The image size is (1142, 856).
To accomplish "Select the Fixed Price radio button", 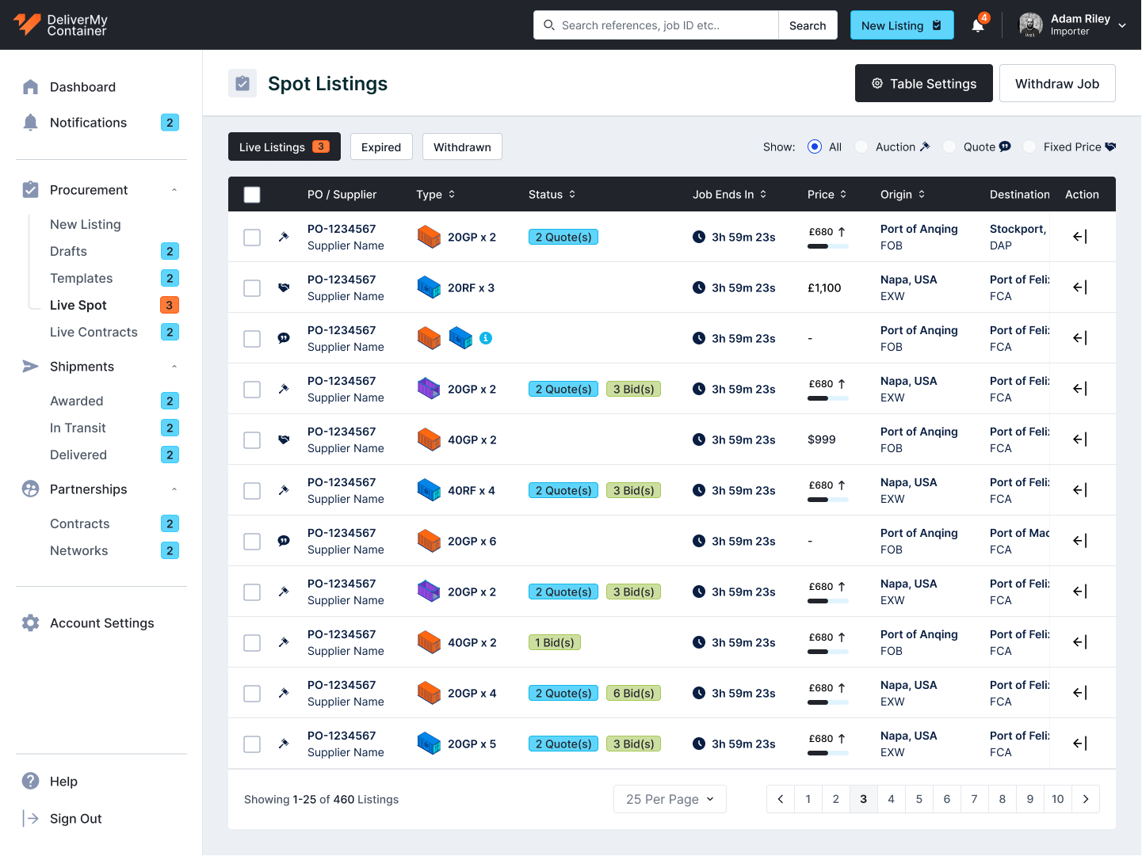I will [x=1029, y=146].
